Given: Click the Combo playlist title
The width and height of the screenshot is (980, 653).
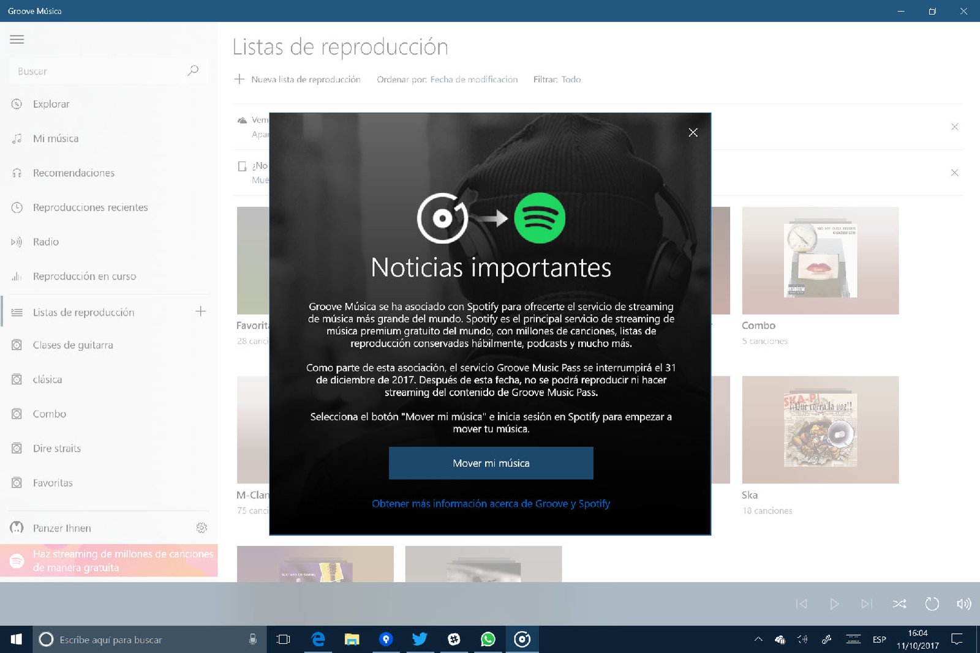Looking at the screenshot, I should [x=758, y=326].
